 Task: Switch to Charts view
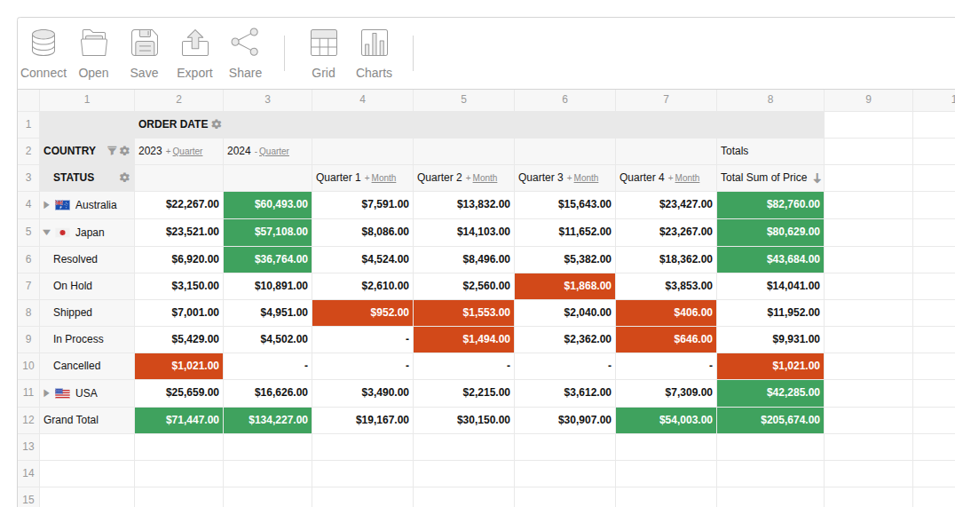pyautogui.click(x=374, y=44)
